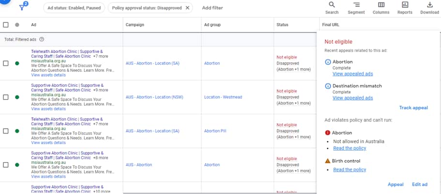The image size is (441, 194).
Task: Check the box for the first ad row
Action: [x=6, y=63]
